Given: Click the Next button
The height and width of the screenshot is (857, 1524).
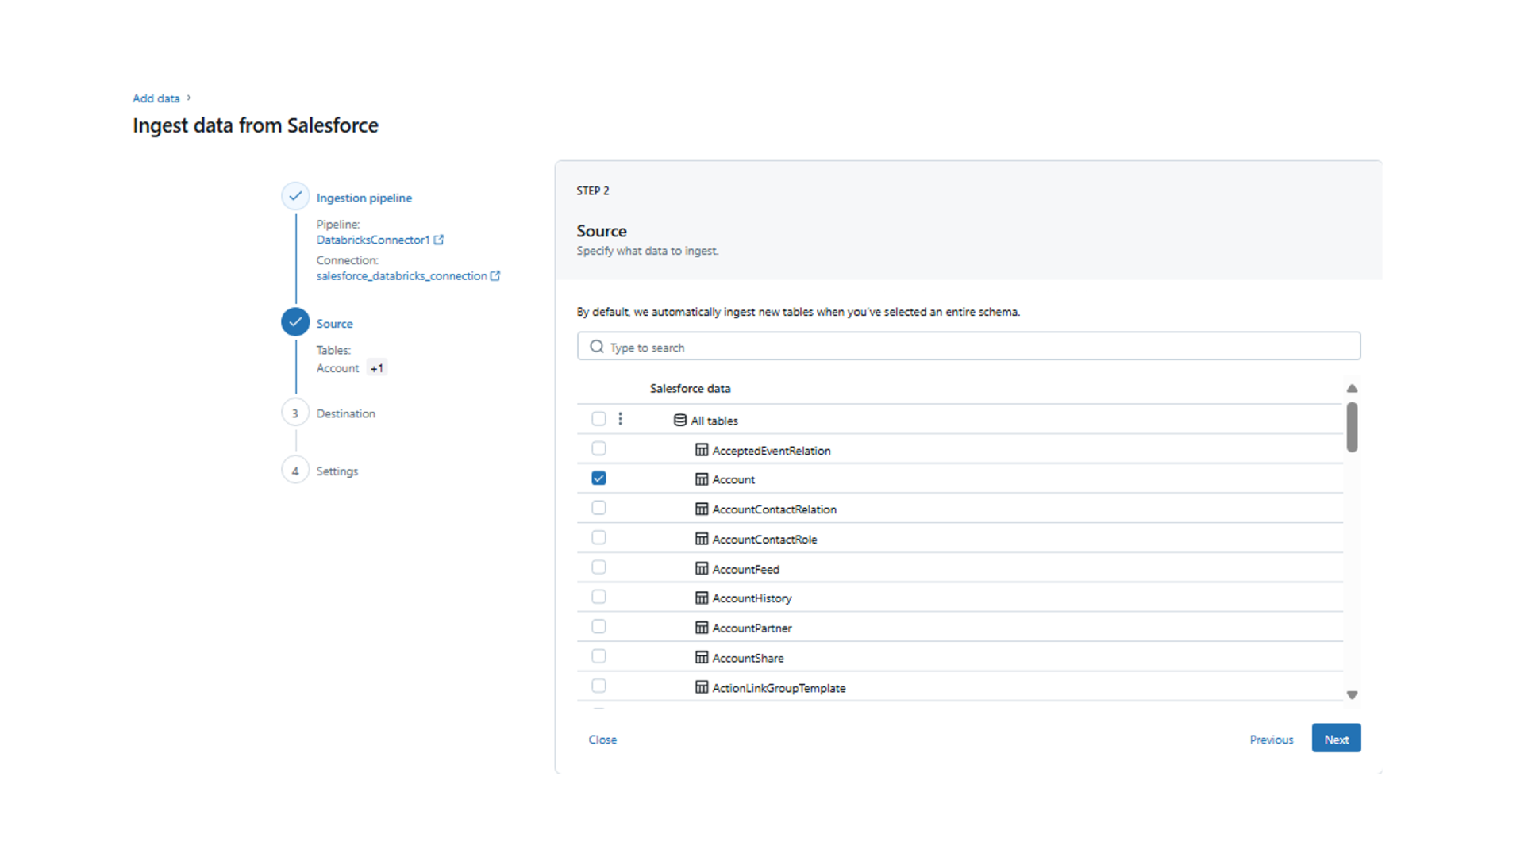Looking at the screenshot, I should [1336, 738].
